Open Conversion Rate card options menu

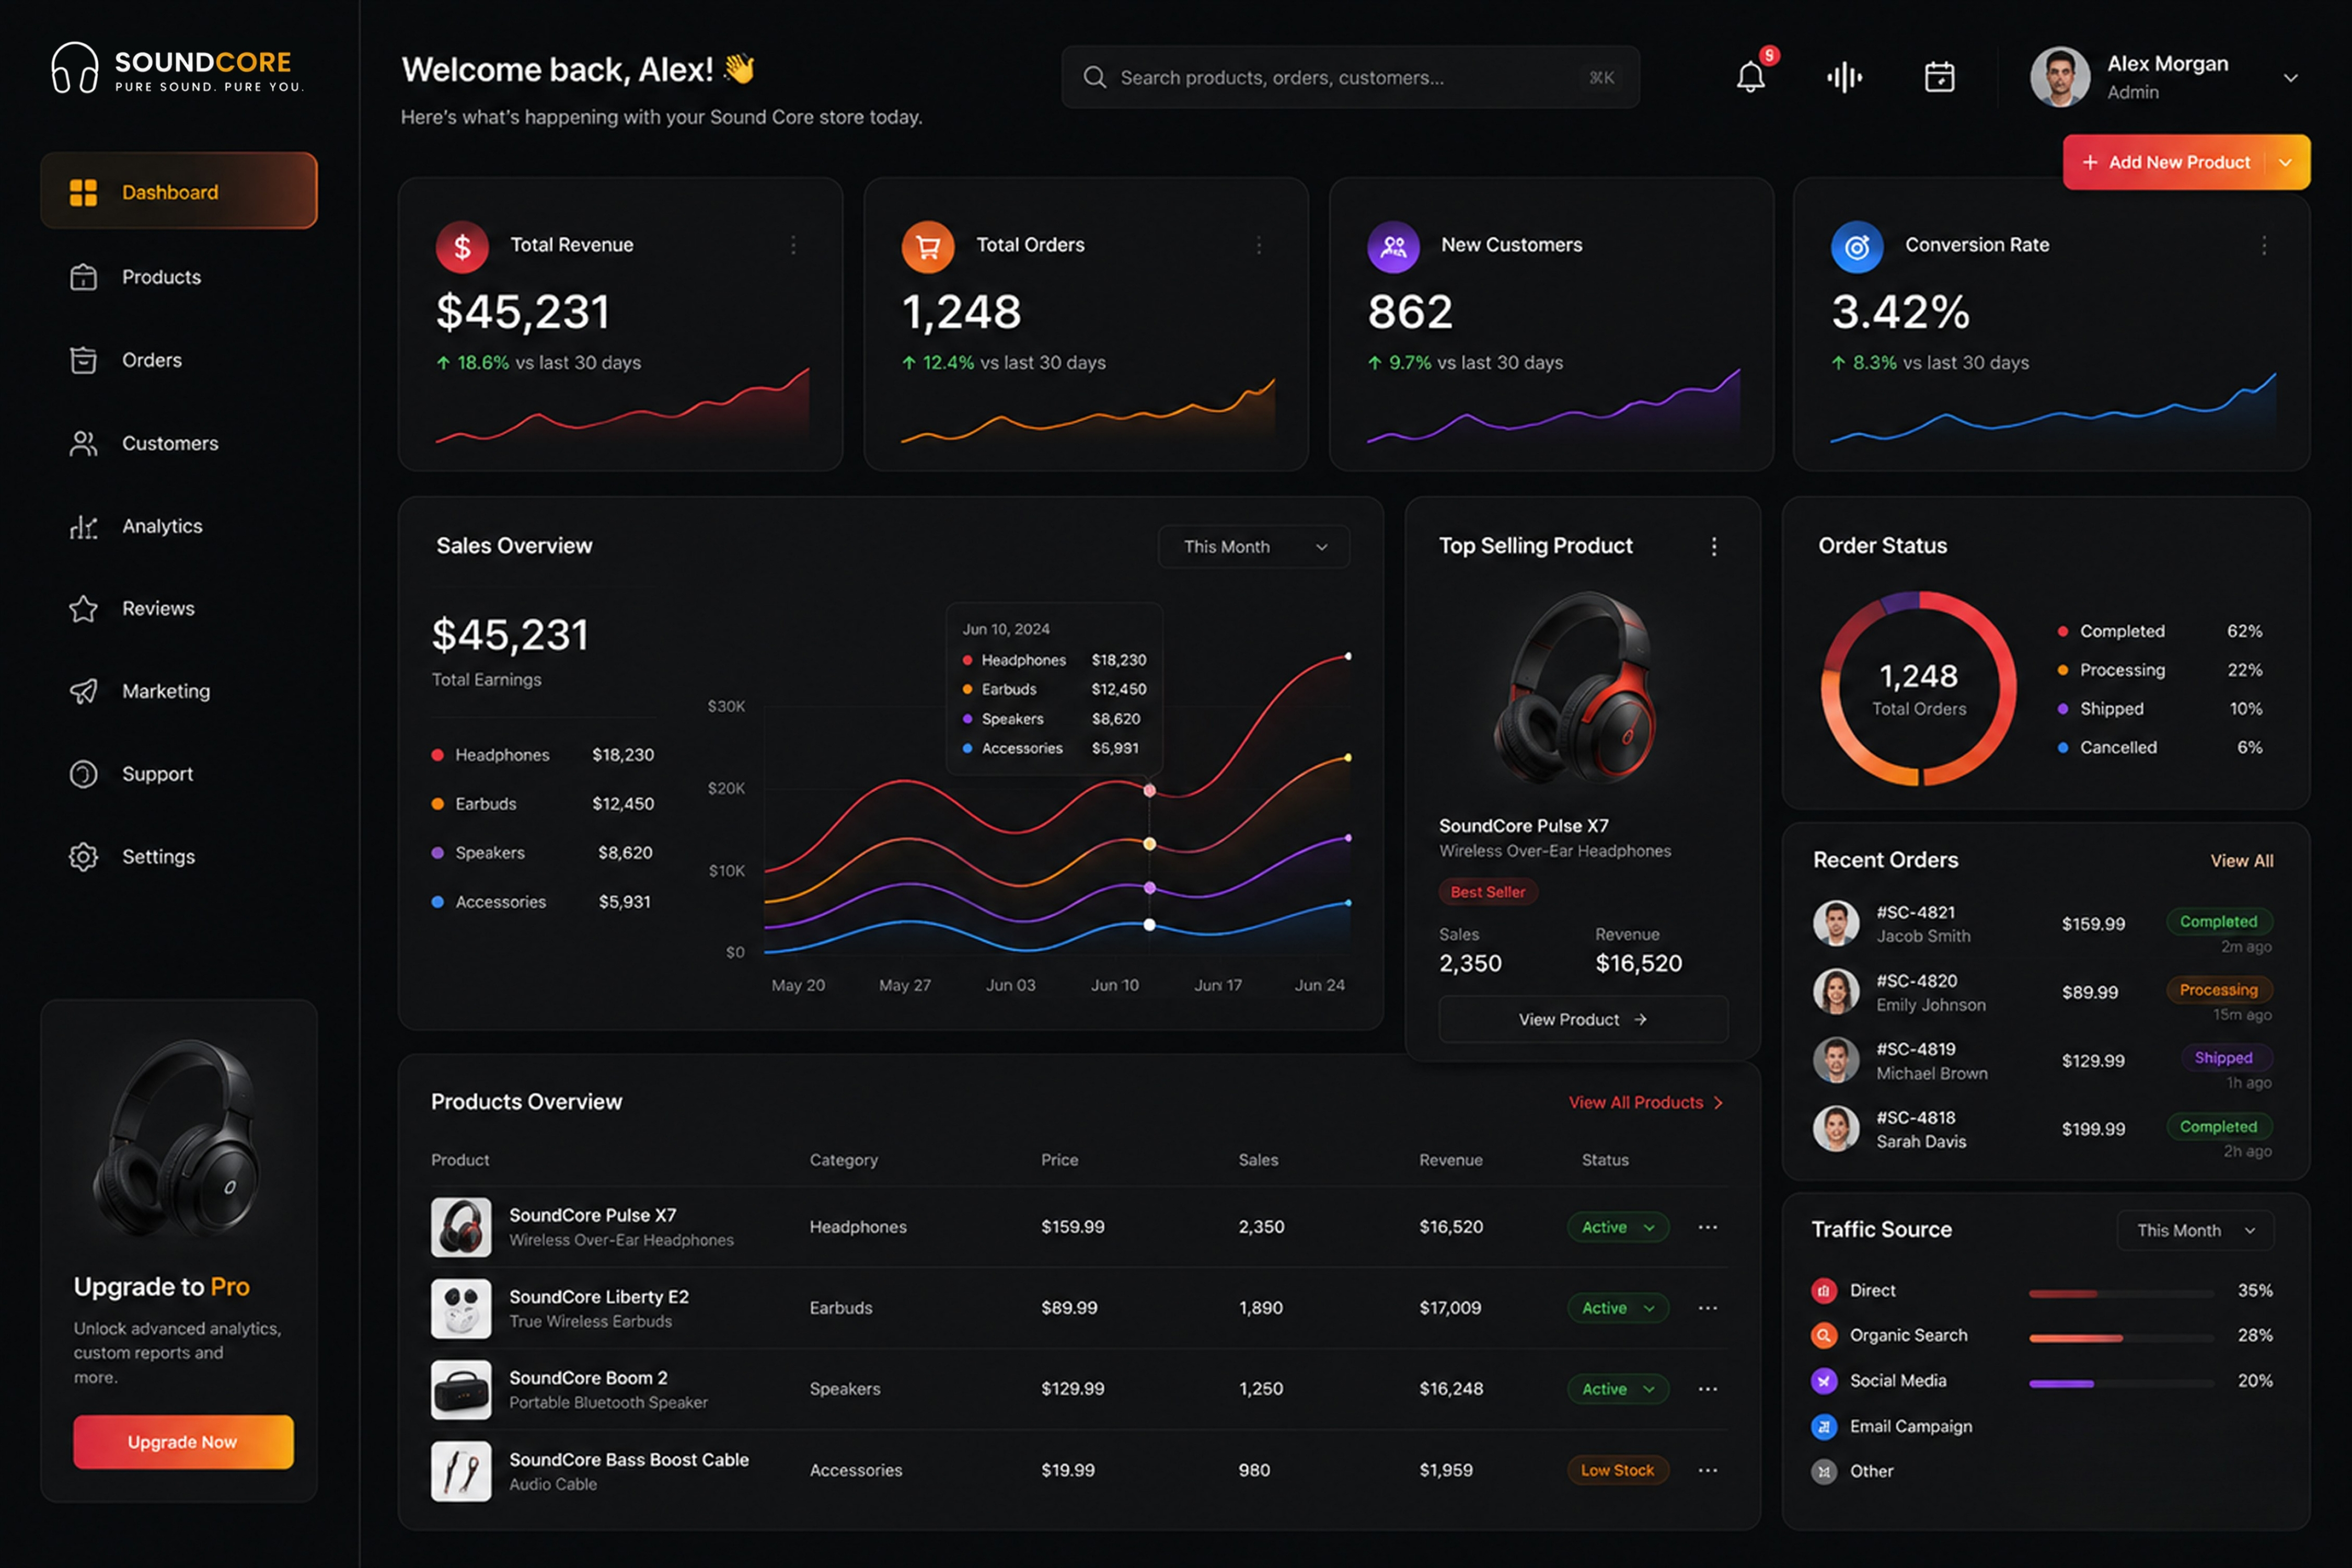coord(2264,245)
